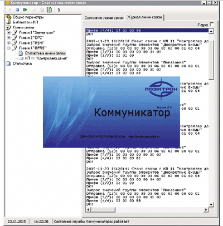Click the greyed-out checkmark toolbar icon
223x226 pixels.
pyautogui.click(x=35, y=9)
